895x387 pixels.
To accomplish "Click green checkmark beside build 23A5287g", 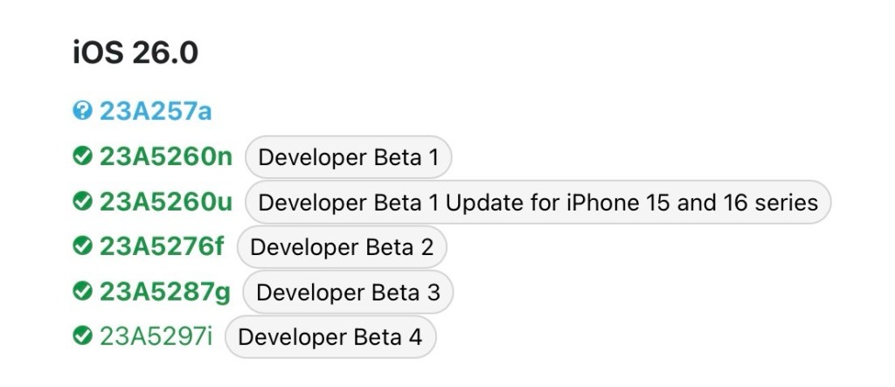I will point(83,292).
